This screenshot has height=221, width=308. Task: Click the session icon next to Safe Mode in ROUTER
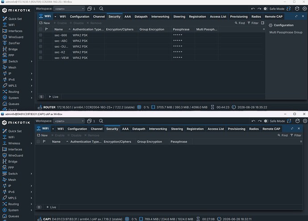288,8
